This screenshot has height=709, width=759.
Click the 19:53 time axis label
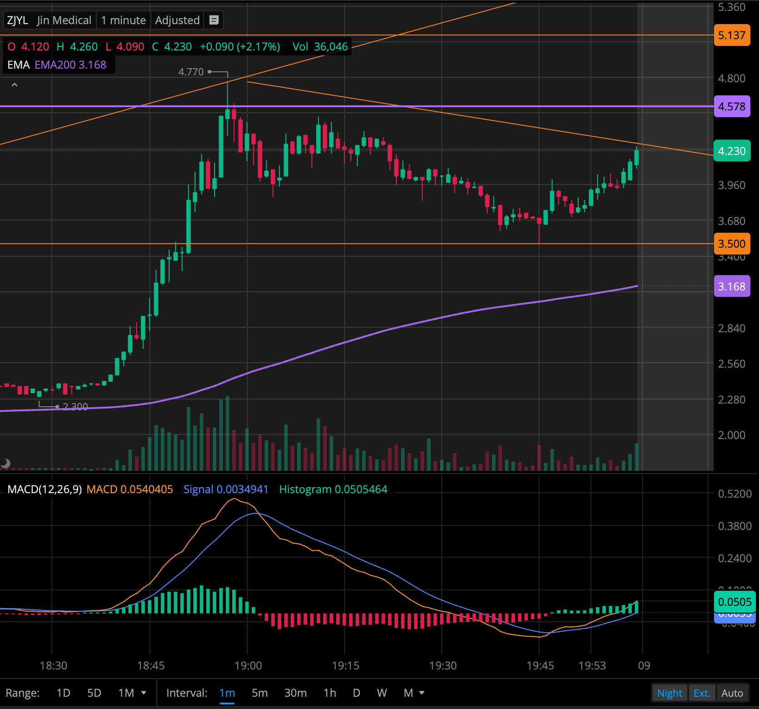pyautogui.click(x=592, y=665)
